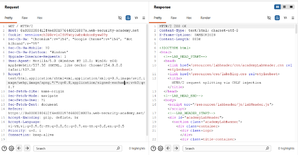
Task: Go to next match in Request
Action: (27, 148)
